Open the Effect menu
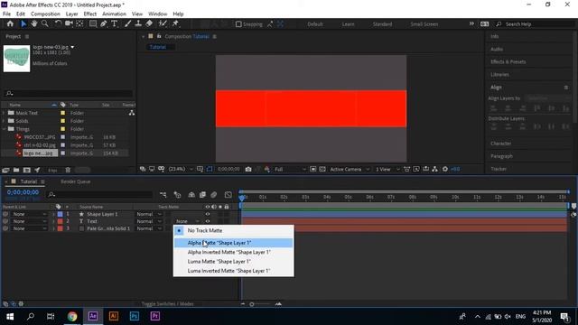This screenshot has width=578, height=325. 90,14
